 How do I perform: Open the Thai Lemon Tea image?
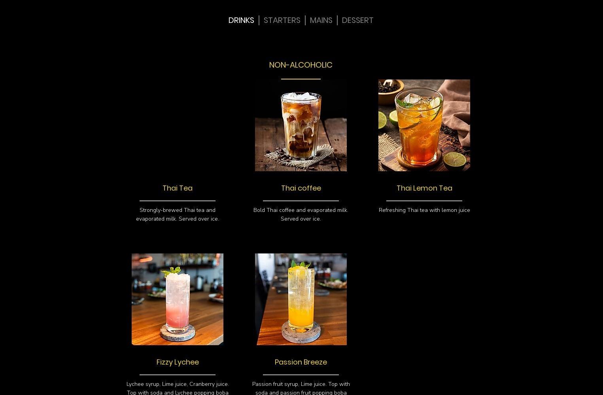coord(424,125)
